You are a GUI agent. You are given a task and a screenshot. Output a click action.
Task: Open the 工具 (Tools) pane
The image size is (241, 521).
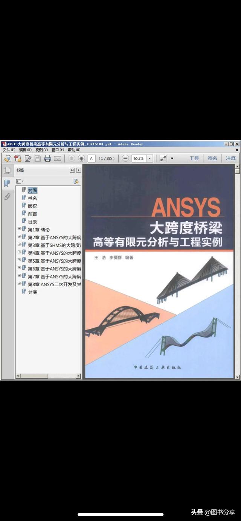point(194,158)
